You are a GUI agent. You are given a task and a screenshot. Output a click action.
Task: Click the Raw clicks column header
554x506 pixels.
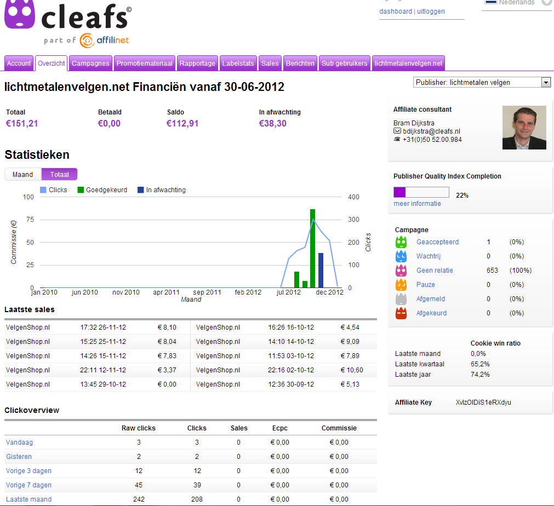tap(139, 428)
